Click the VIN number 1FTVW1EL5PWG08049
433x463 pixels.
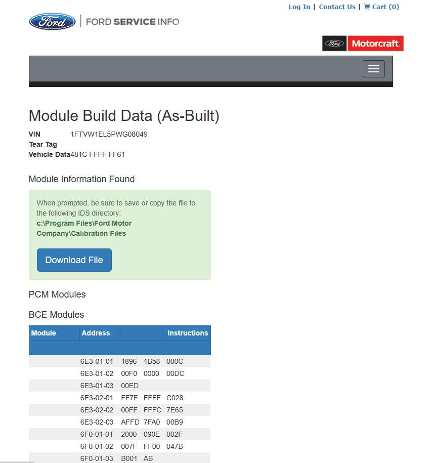109,134
